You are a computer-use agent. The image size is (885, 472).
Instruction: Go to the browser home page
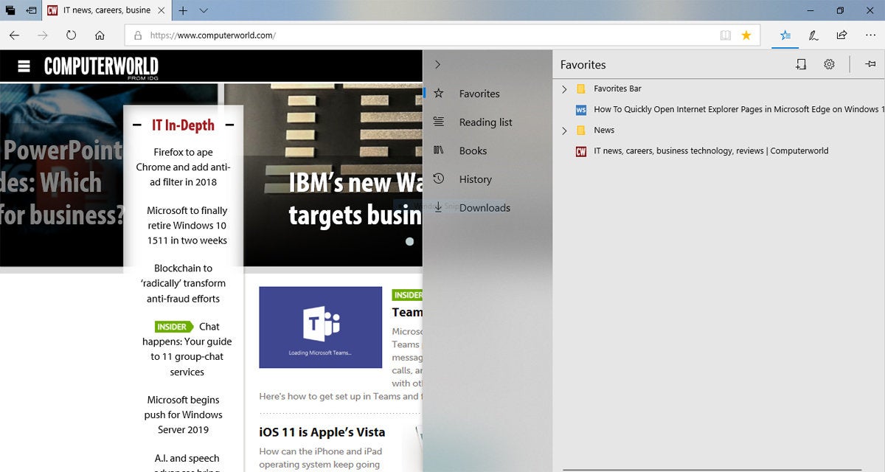click(100, 35)
